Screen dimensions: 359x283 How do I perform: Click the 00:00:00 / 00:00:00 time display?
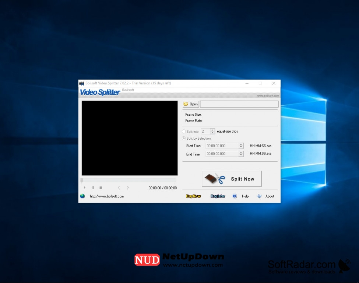(x=162, y=188)
